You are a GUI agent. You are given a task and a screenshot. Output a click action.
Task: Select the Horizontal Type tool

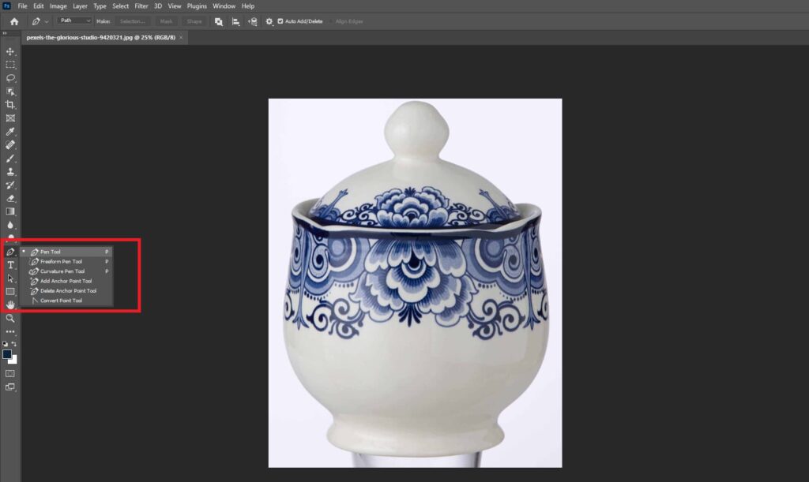[10, 265]
